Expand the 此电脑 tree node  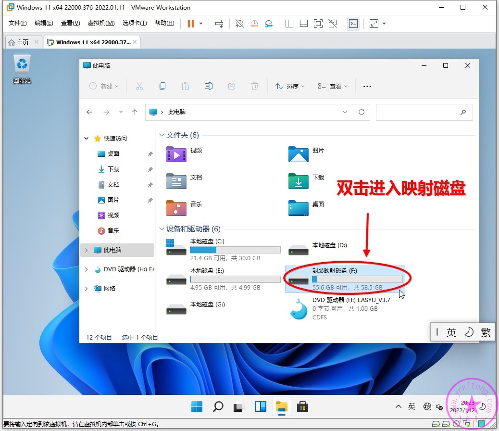coord(86,250)
